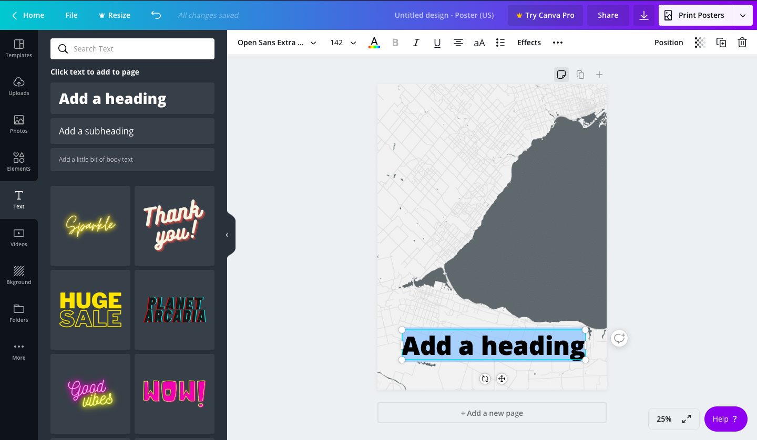Open the 25% zoom level menu
Image resolution: width=757 pixels, height=440 pixels.
click(664, 419)
